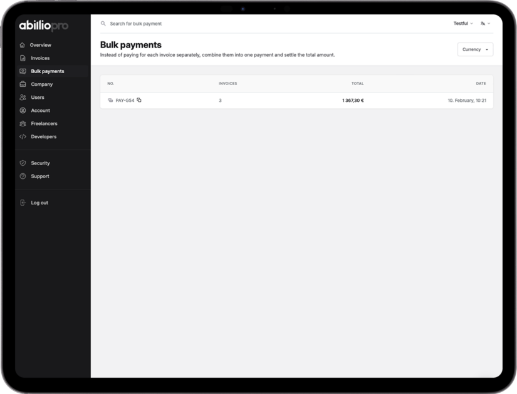Open Support page
Image resolution: width=517 pixels, height=394 pixels.
click(40, 176)
